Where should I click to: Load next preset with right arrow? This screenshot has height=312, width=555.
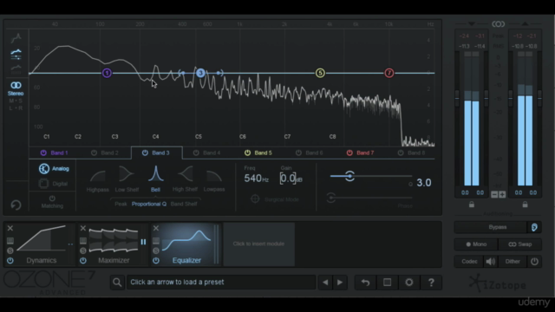340,283
